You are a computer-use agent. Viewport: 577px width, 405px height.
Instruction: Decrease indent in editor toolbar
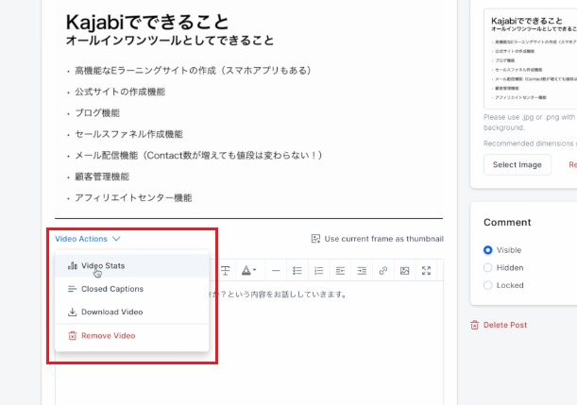(340, 271)
